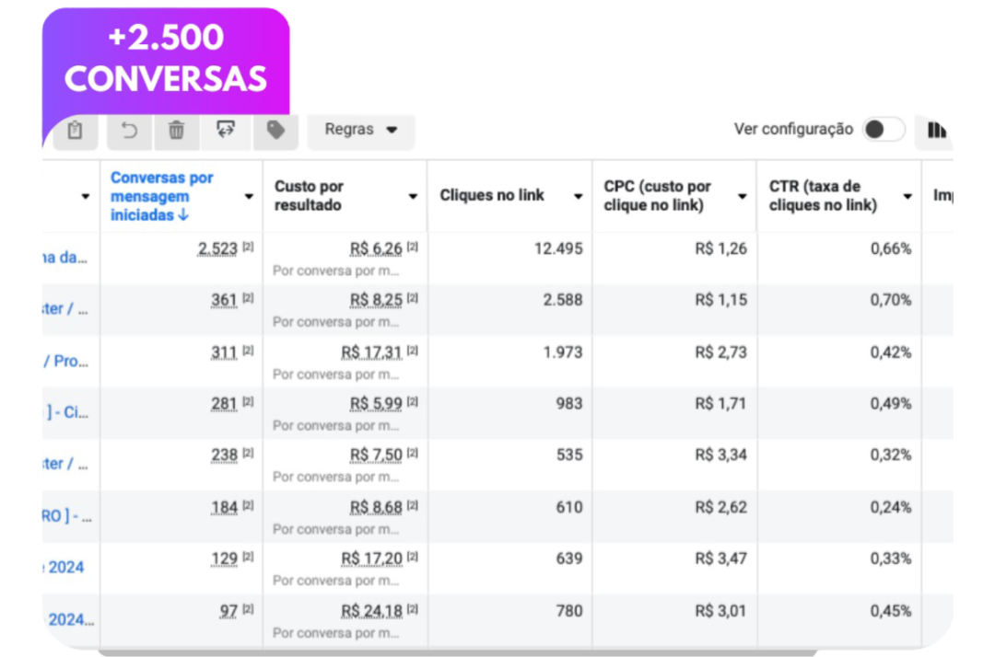Click the 361 conversations result value
This screenshot has width=995, height=657.
225,301
